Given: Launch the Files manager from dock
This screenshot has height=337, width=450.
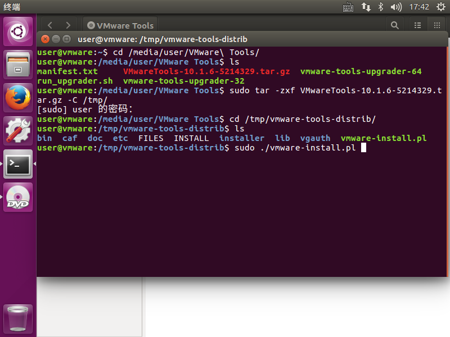Looking at the screenshot, I should pos(18,65).
